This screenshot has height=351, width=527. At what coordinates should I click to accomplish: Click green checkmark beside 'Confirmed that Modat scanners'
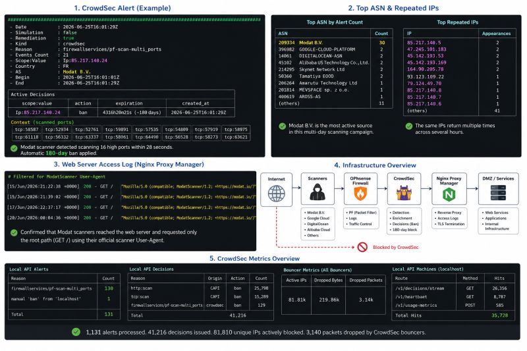click(x=14, y=232)
